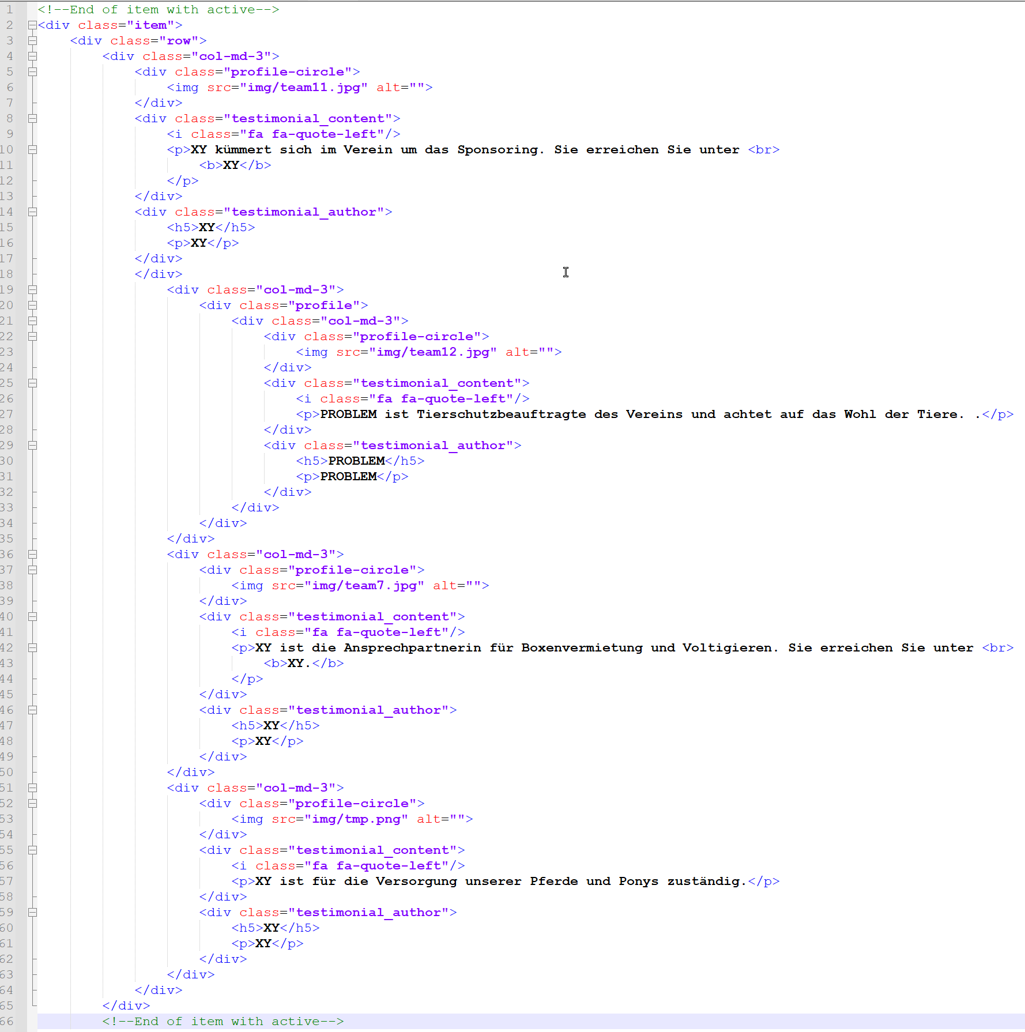Fold the col-md-3 div on line 19

[32, 290]
